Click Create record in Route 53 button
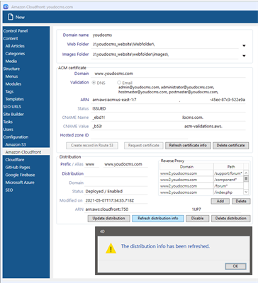The height and width of the screenshot is (283, 258). point(92,145)
